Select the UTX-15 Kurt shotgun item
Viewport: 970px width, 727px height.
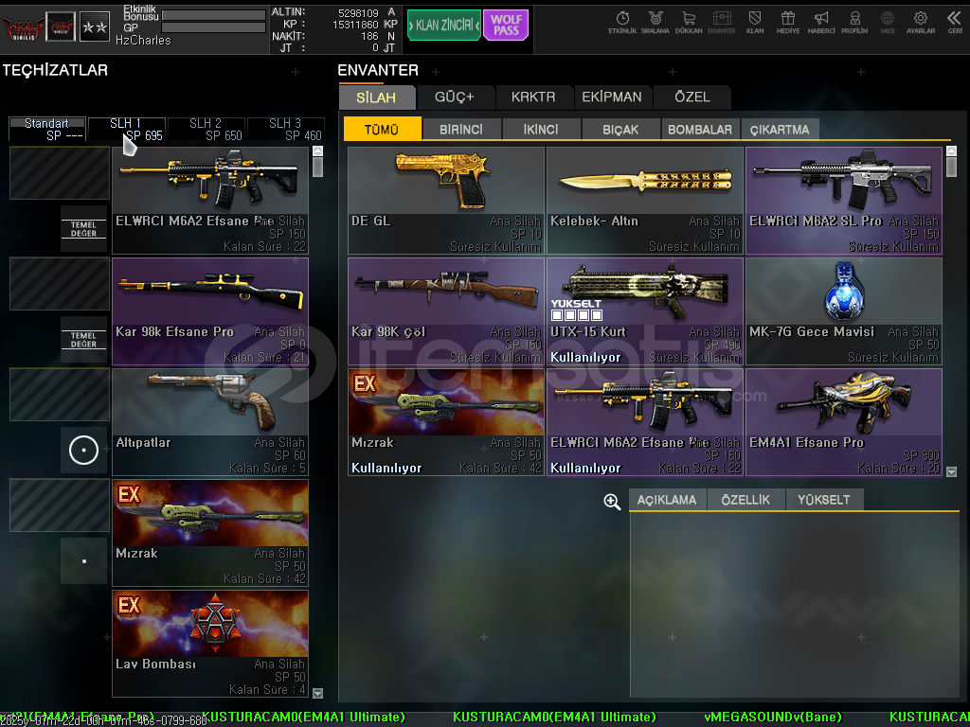[x=644, y=311]
